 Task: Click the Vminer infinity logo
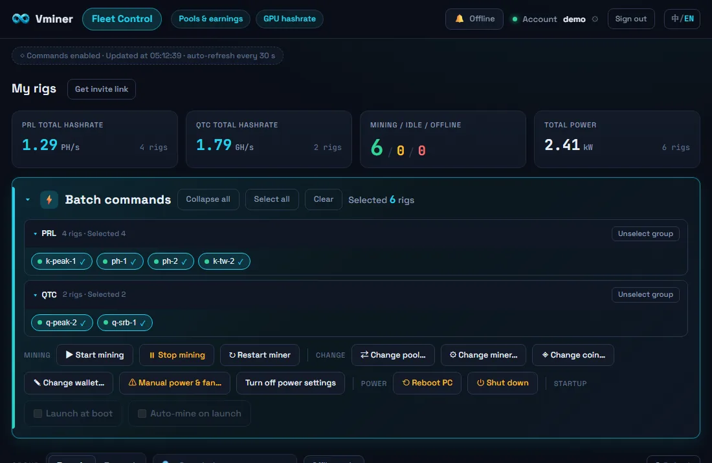click(21, 19)
